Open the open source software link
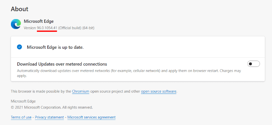272x125 pixels. (159, 91)
